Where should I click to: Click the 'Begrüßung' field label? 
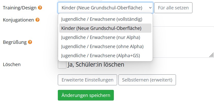click(x=15, y=42)
